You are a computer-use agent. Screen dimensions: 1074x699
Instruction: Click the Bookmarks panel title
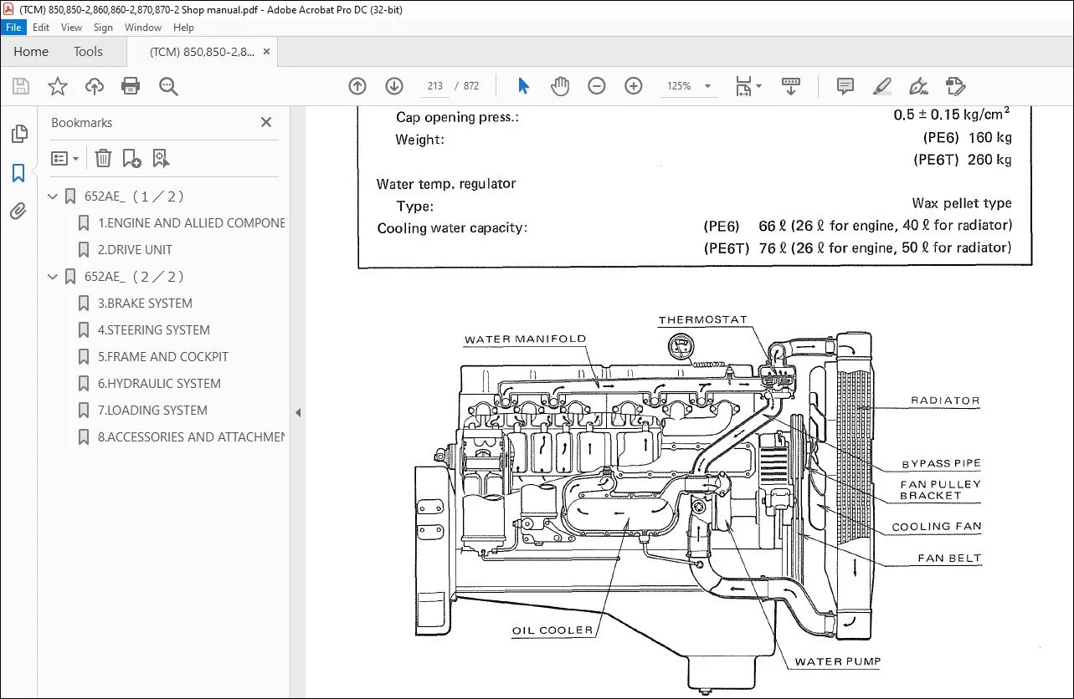click(x=81, y=122)
